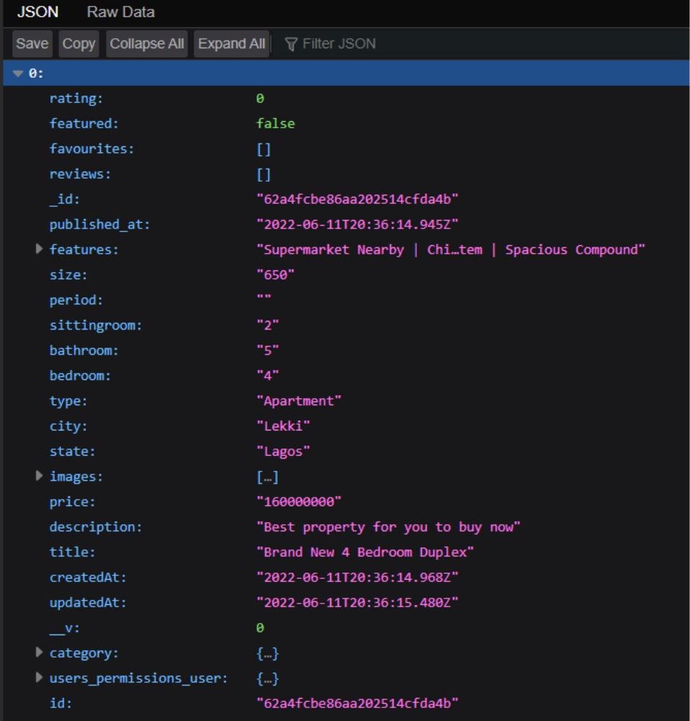Select the bottom id value string
Viewport: 690px width, 721px height.
coord(357,704)
